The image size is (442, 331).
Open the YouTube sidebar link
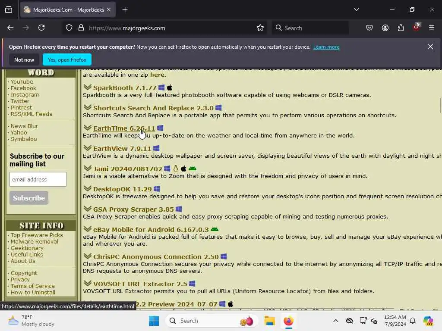click(22, 81)
